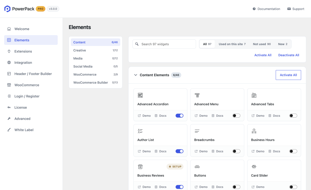Viewport: 311px width, 190px height.
Task: Click the Support envelope icon
Action: (x=289, y=9)
